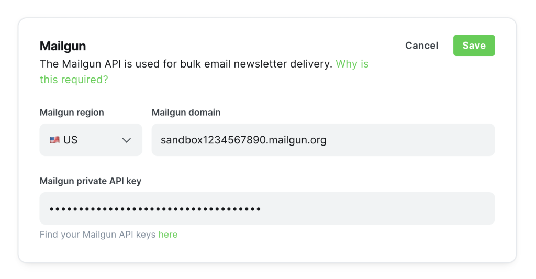Click the "Mailgun private API key" label
This screenshot has width=536, height=279.
click(91, 181)
